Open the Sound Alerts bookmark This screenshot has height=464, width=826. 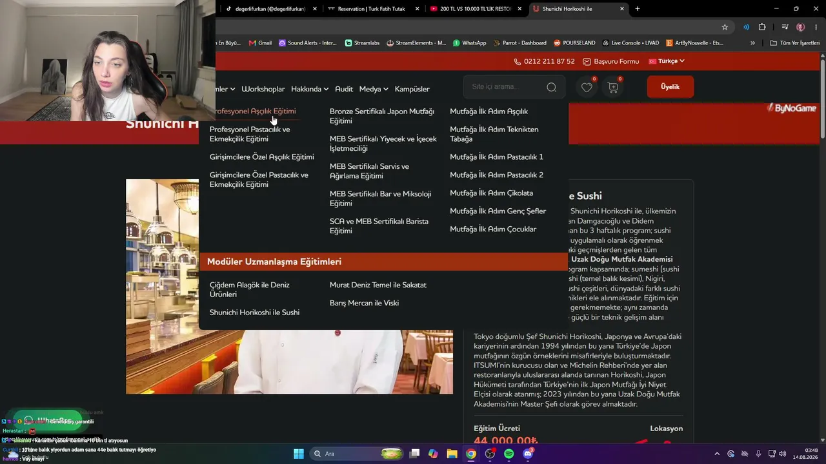(x=308, y=43)
